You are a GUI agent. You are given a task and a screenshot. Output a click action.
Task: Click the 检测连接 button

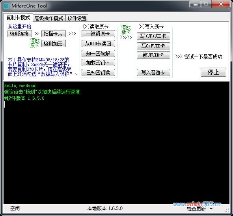click(x=19, y=34)
